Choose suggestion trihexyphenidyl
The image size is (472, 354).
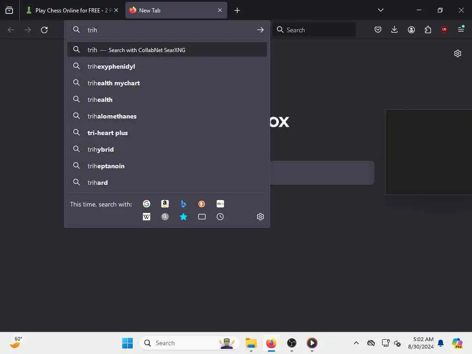(167, 66)
